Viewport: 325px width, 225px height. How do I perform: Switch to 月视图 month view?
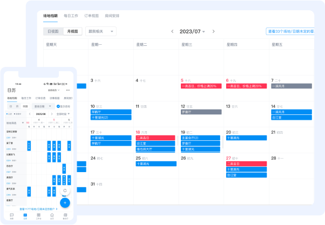tap(71, 32)
